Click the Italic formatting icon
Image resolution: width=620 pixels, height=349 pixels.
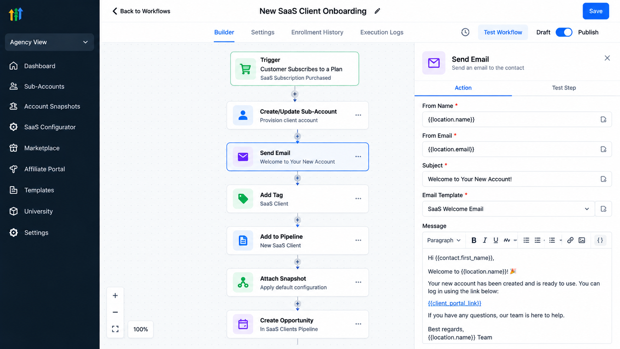click(485, 240)
